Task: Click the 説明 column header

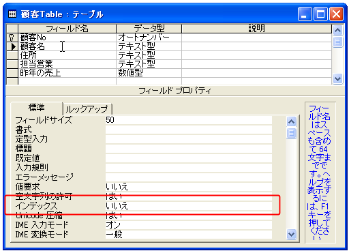Action: [256, 29]
